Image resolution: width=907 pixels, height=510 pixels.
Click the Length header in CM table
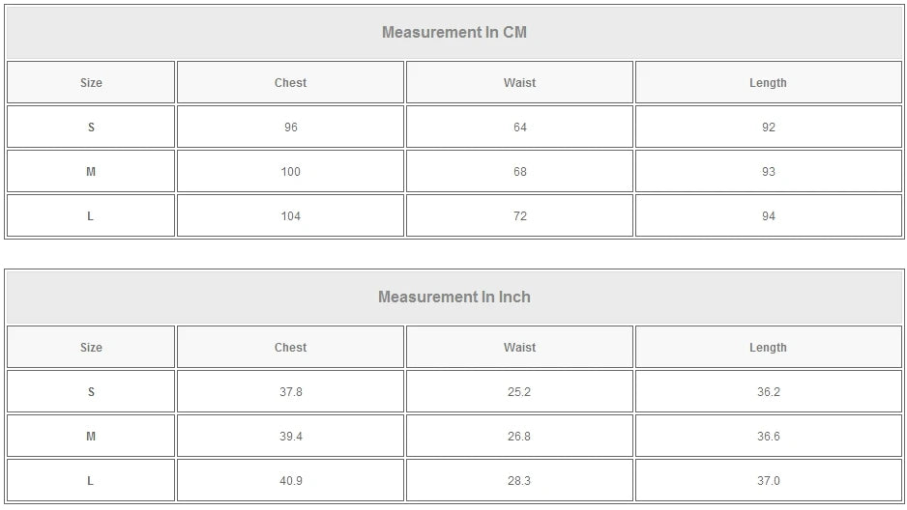tap(768, 83)
